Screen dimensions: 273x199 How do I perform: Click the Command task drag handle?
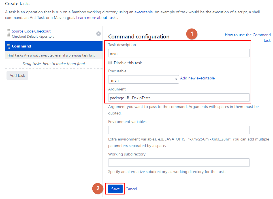tap(8, 46)
